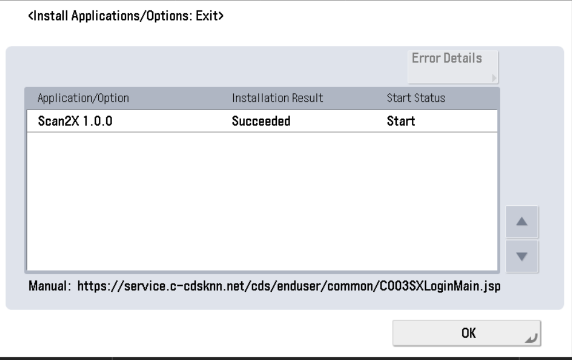The height and width of the screenshot is (360, 572).
Task: Click the Installation Result column header
Action: coord(277,98)
